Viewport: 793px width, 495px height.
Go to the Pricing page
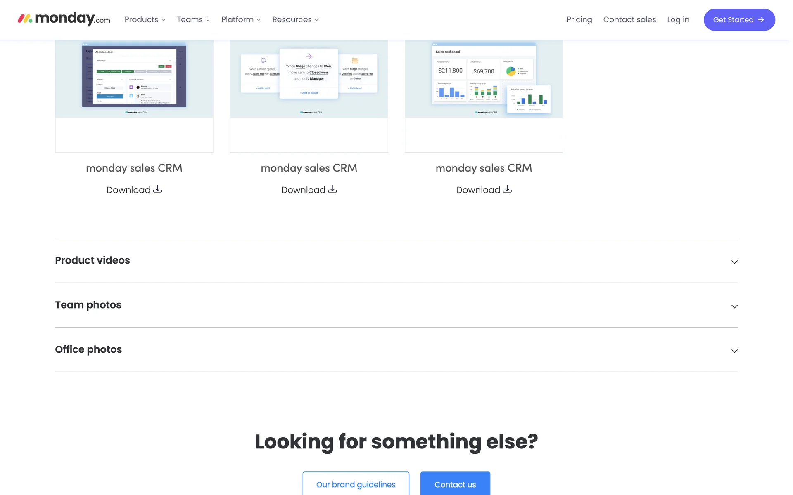[x=579, y=20]
